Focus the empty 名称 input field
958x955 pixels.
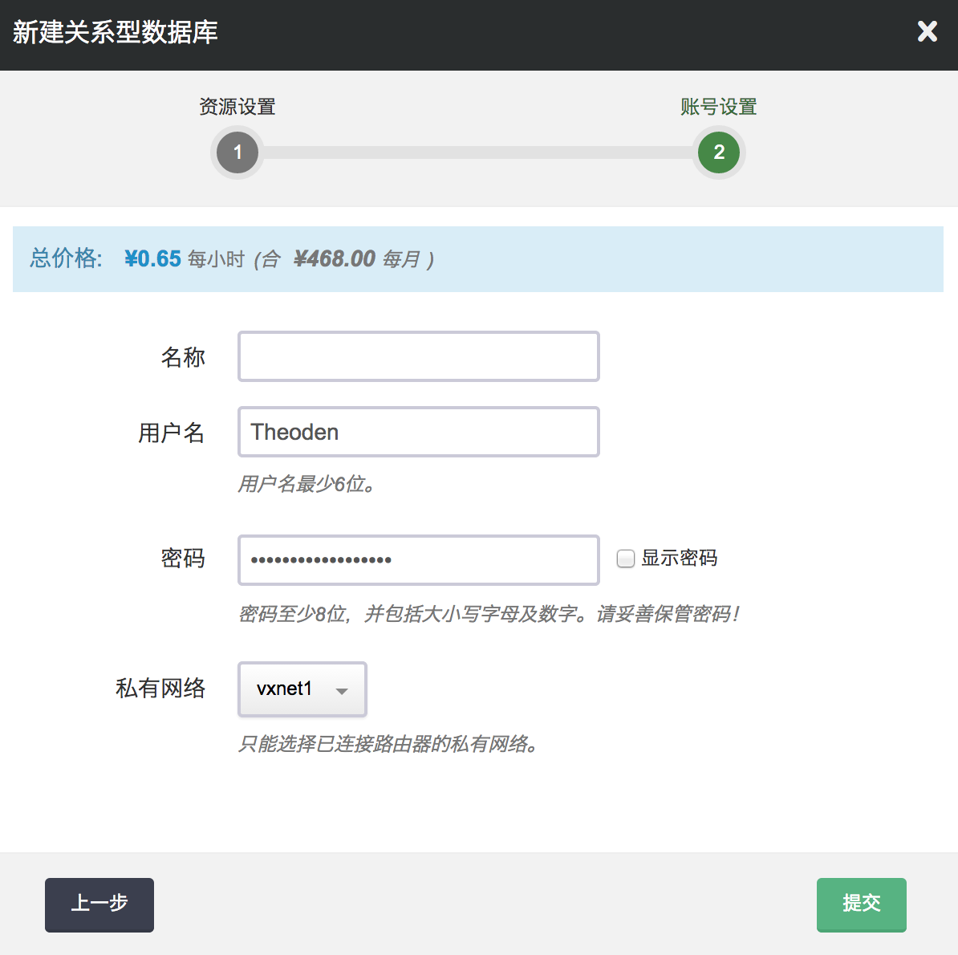click(418, 356)
